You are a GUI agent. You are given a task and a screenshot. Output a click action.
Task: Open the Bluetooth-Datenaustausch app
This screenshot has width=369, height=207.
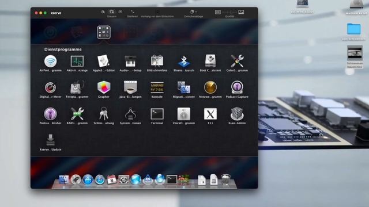click(x=183, y=62)
